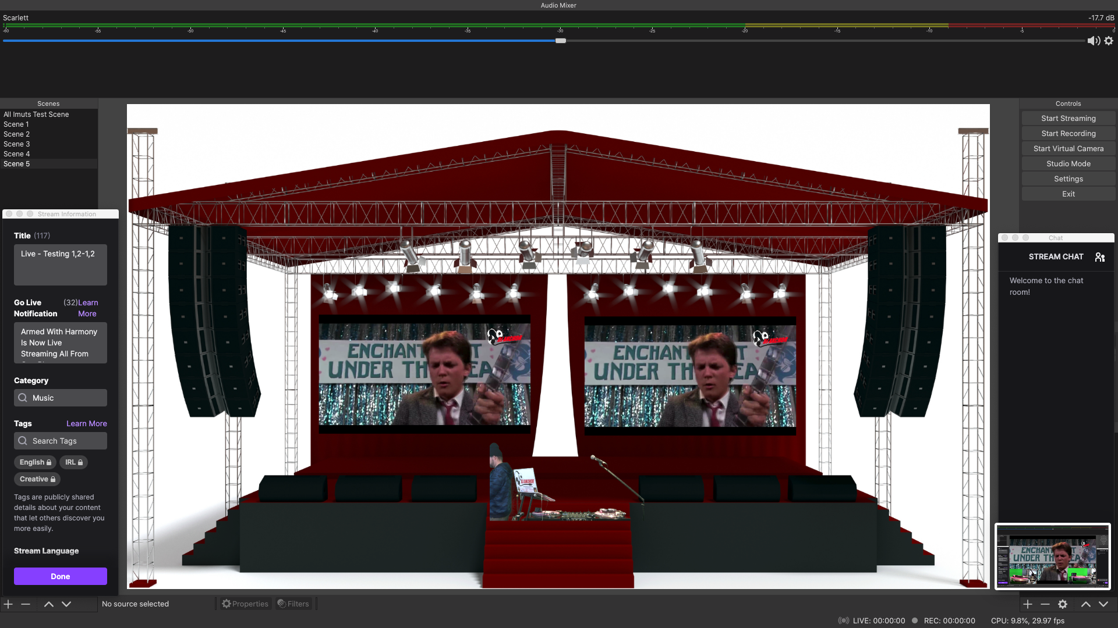Screen dimensions: 1118x628
Task: Edit the Go Live Notification text field
Action: [x=61, y=343]
